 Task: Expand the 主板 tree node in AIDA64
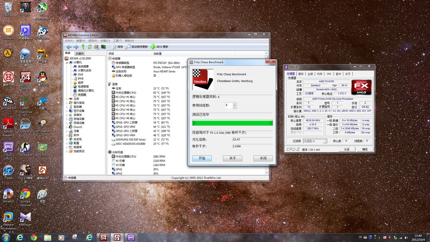point(67,99)
